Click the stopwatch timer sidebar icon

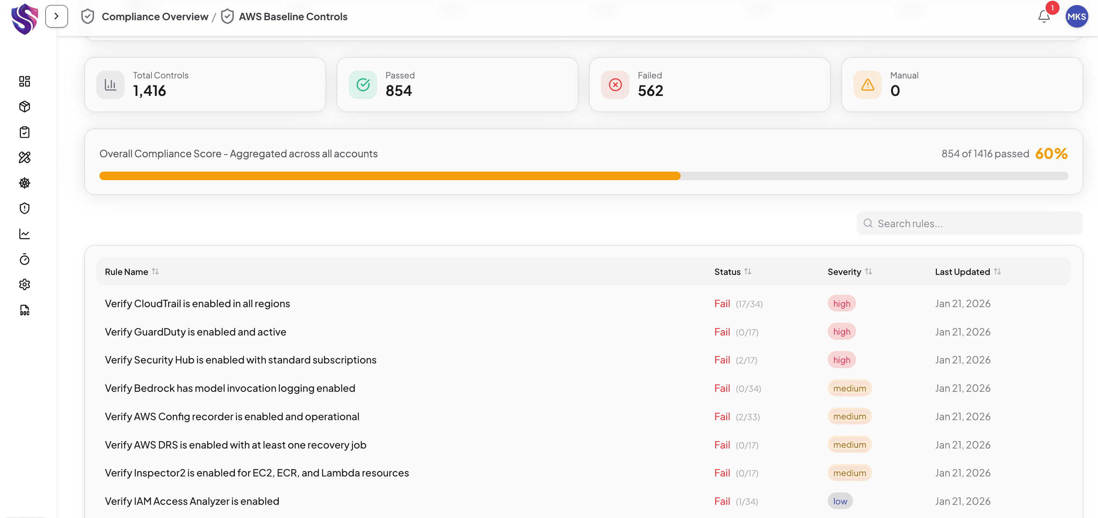(x=24, y=259)
